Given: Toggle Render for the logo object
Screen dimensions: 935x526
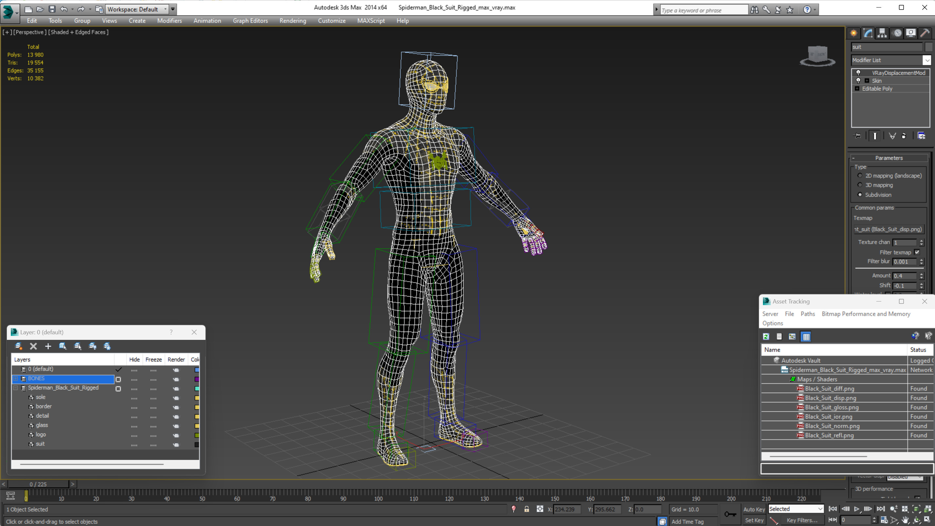Looking at the screenshot, I should point(176,435).
